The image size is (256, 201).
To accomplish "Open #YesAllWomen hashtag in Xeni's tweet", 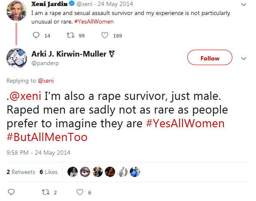I will point(94,22).
